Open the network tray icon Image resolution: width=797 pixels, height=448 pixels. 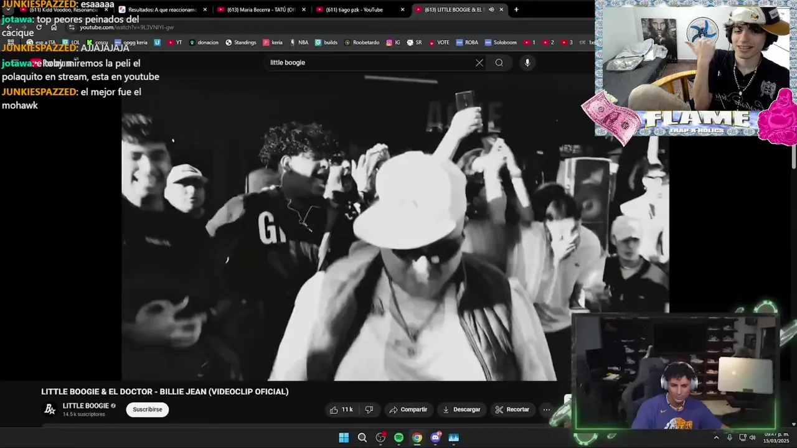pyautogui.click(x=742, y=437)
